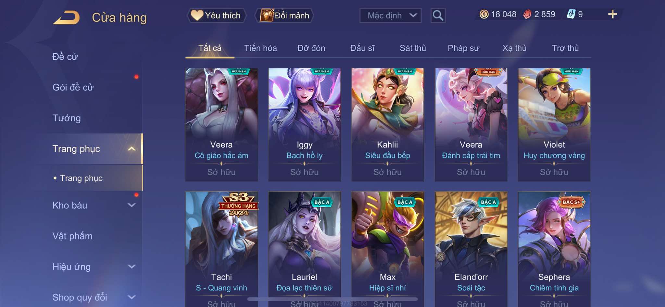Switch to the Tiến hóa tab
665x307 pixels.
(260, 48)
